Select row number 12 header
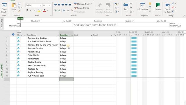The image size is (186, 105). (x=7, y=76)
